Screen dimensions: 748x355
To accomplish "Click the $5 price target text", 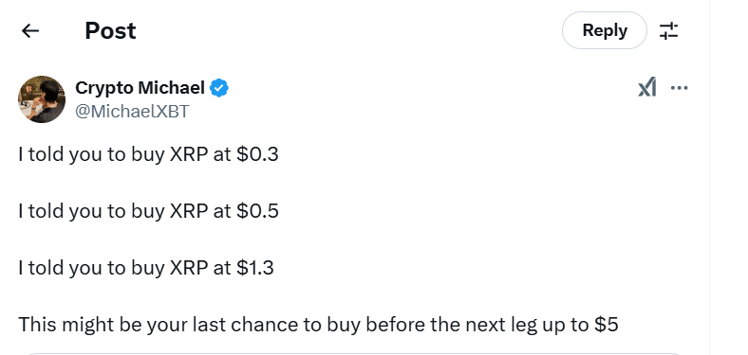I will 607,325.
